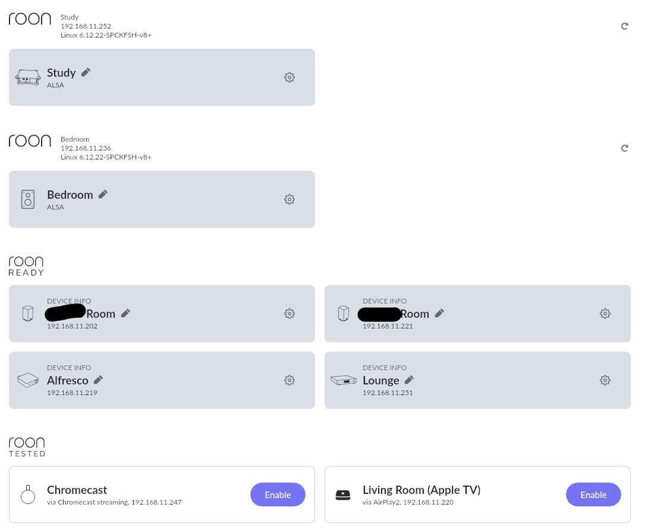Click the Apple TV device icon
645x532 pixels.
coord(343,495)
